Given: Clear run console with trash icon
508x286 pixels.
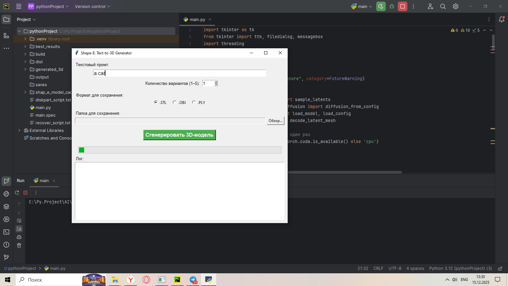Looking at the screenshot, I should click(x=19, y=245).
